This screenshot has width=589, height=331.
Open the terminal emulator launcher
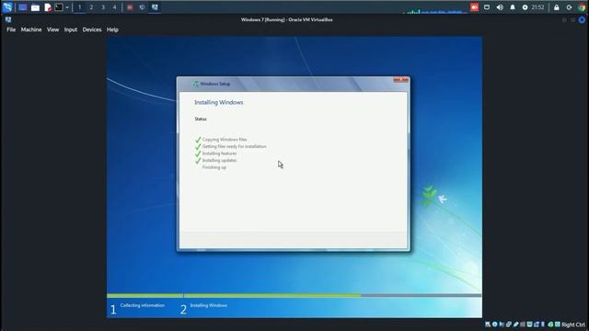(59, 7)
